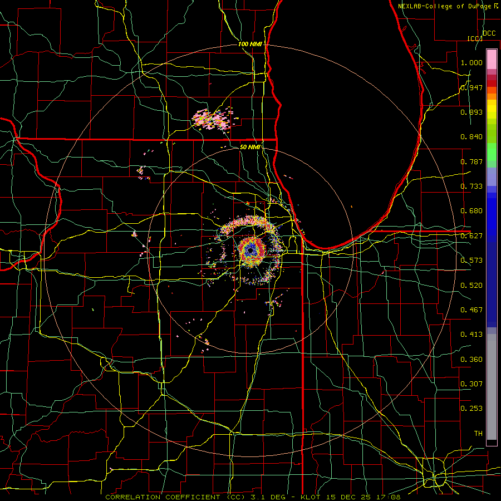
Task: Click the 0.787 scale value
Action: [471, 161]
